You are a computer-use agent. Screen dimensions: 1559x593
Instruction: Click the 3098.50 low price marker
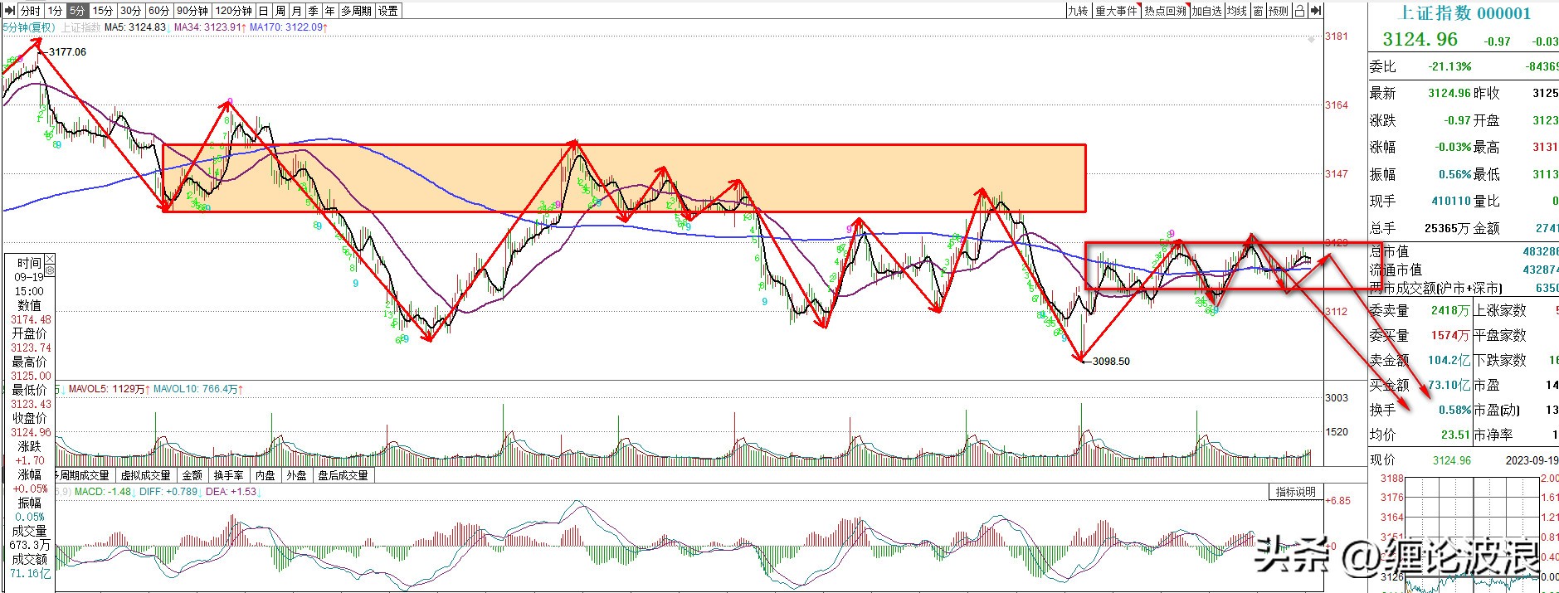1111,362
